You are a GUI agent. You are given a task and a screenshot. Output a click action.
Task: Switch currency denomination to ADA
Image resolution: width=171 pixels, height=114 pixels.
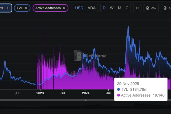(x=91, y=8)
